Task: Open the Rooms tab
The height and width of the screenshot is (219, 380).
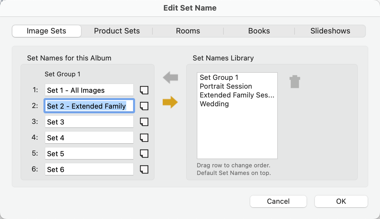Action: pyautogui.click(x=188, y=31)
